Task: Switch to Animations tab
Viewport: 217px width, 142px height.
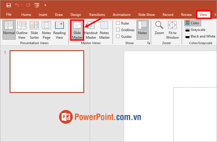Action: 122,15
